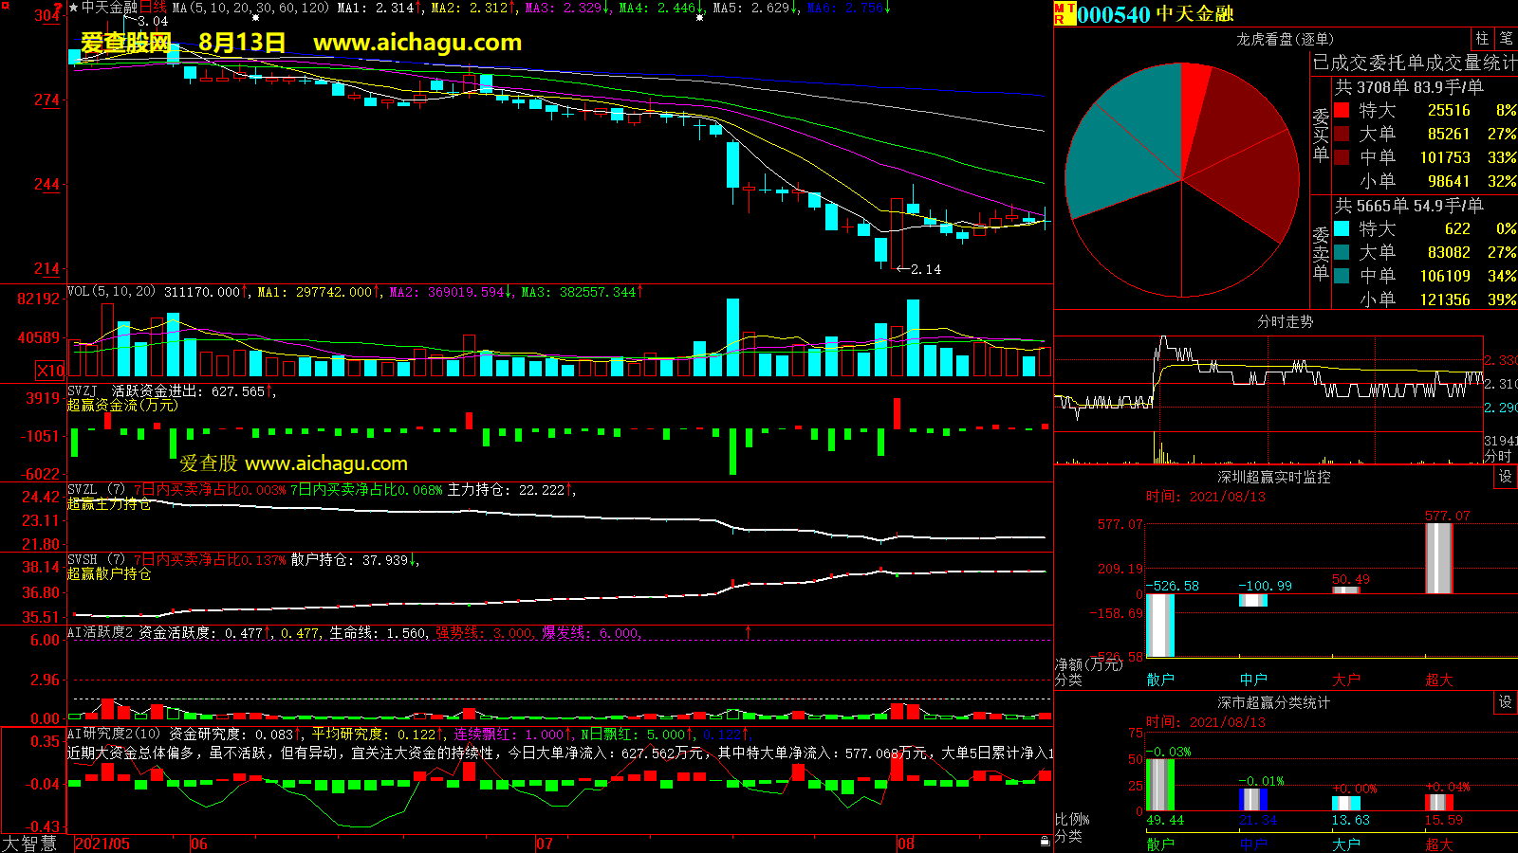Click the 08 month marker on timeline
Screen dimensions: 1518x853
pyautogui.click(x=906, y=844)
